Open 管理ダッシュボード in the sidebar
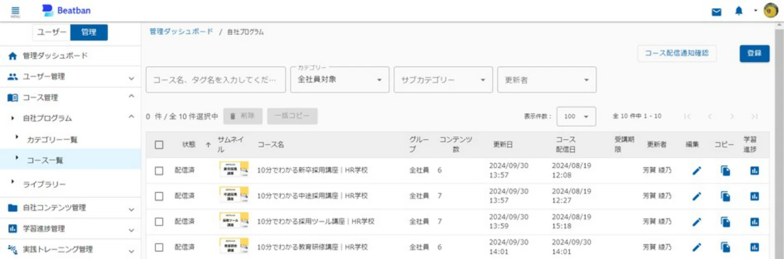This screenshot has width=784, height=259. pyautogui.click(x=71, y=56)
